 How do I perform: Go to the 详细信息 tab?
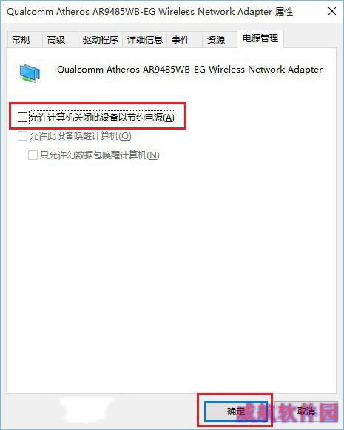click(145, 40)
